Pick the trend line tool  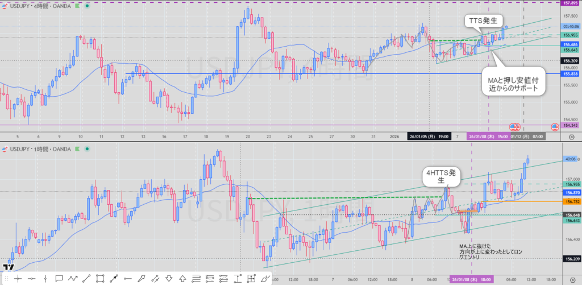[x=86, y=278]
